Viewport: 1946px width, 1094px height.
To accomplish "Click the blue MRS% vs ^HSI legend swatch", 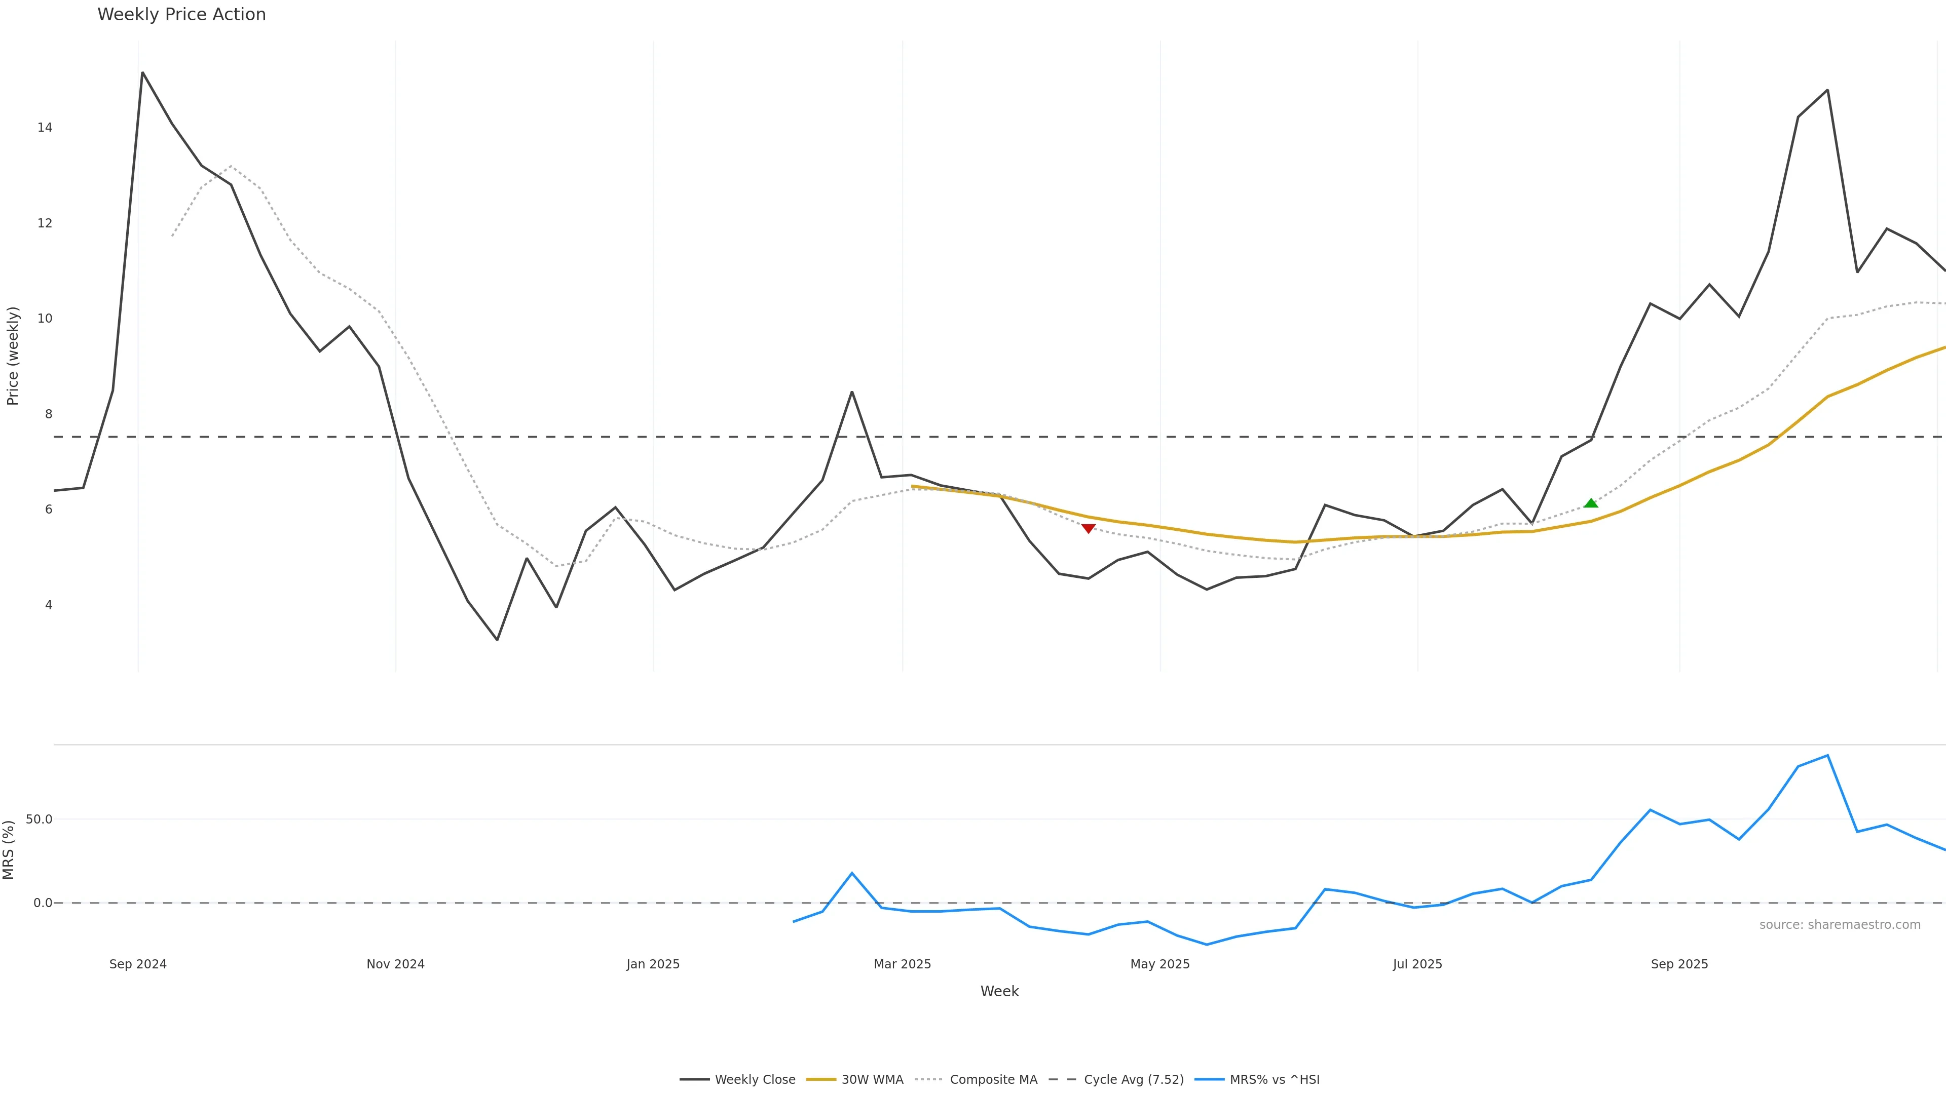I will [x=1209, y=1080].
